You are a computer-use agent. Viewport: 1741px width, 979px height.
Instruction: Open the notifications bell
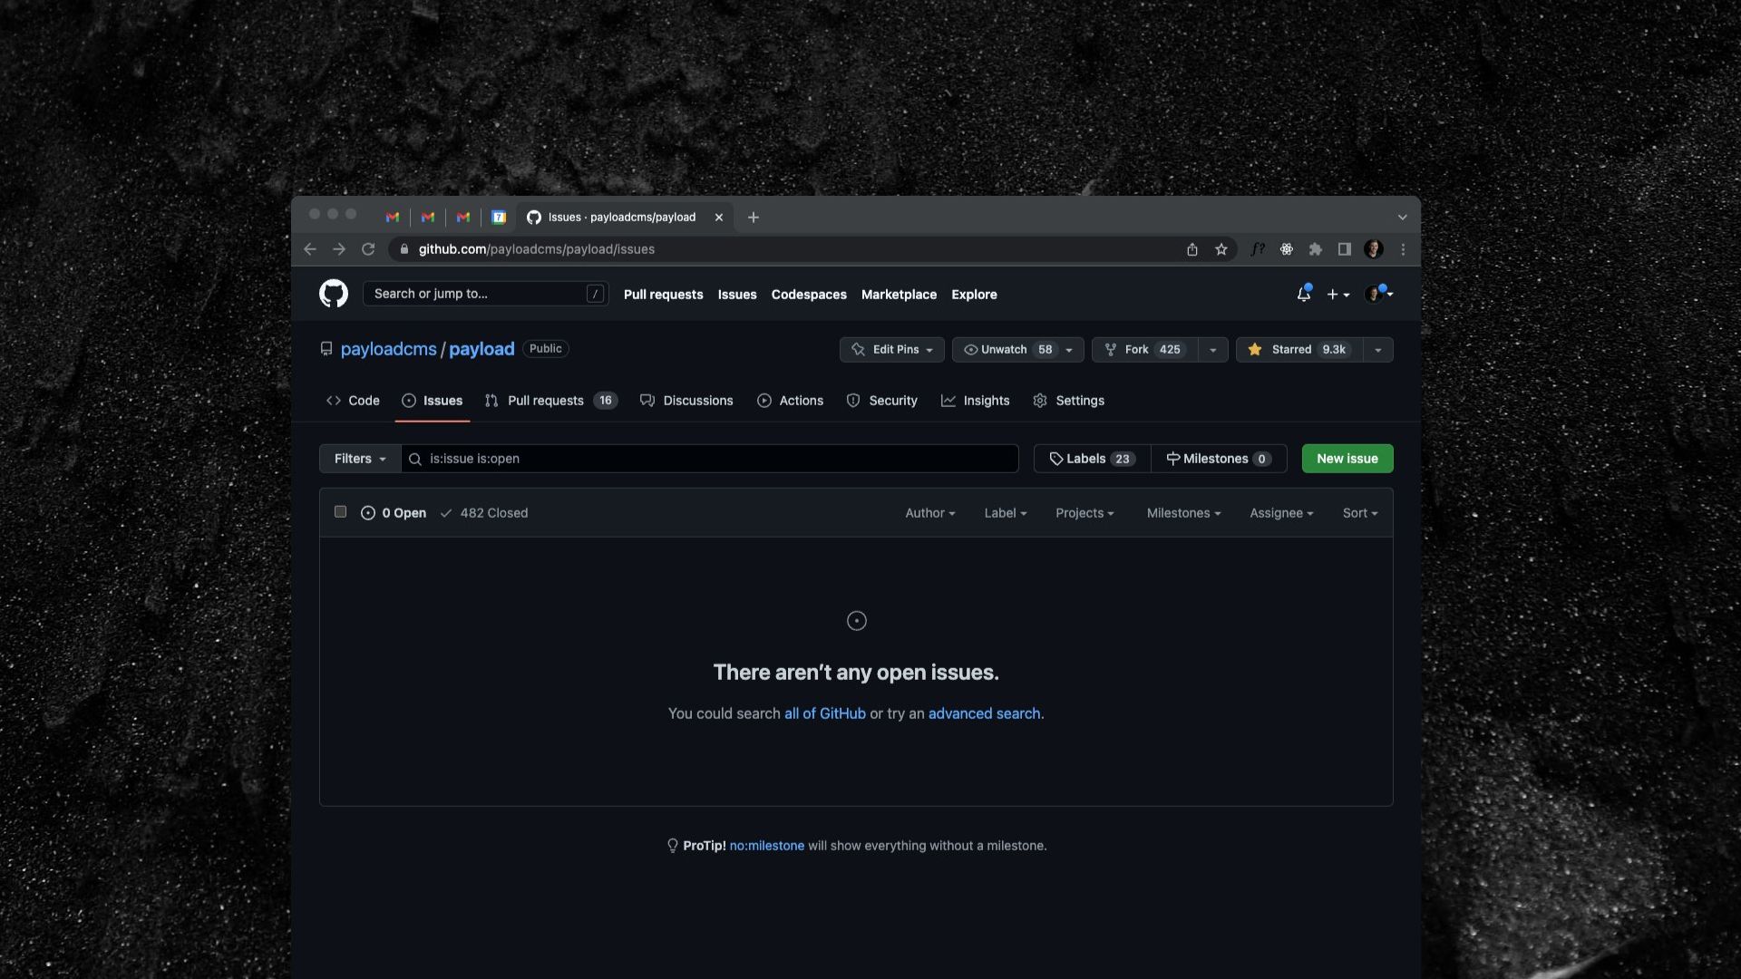click(x=1303, y=294)
